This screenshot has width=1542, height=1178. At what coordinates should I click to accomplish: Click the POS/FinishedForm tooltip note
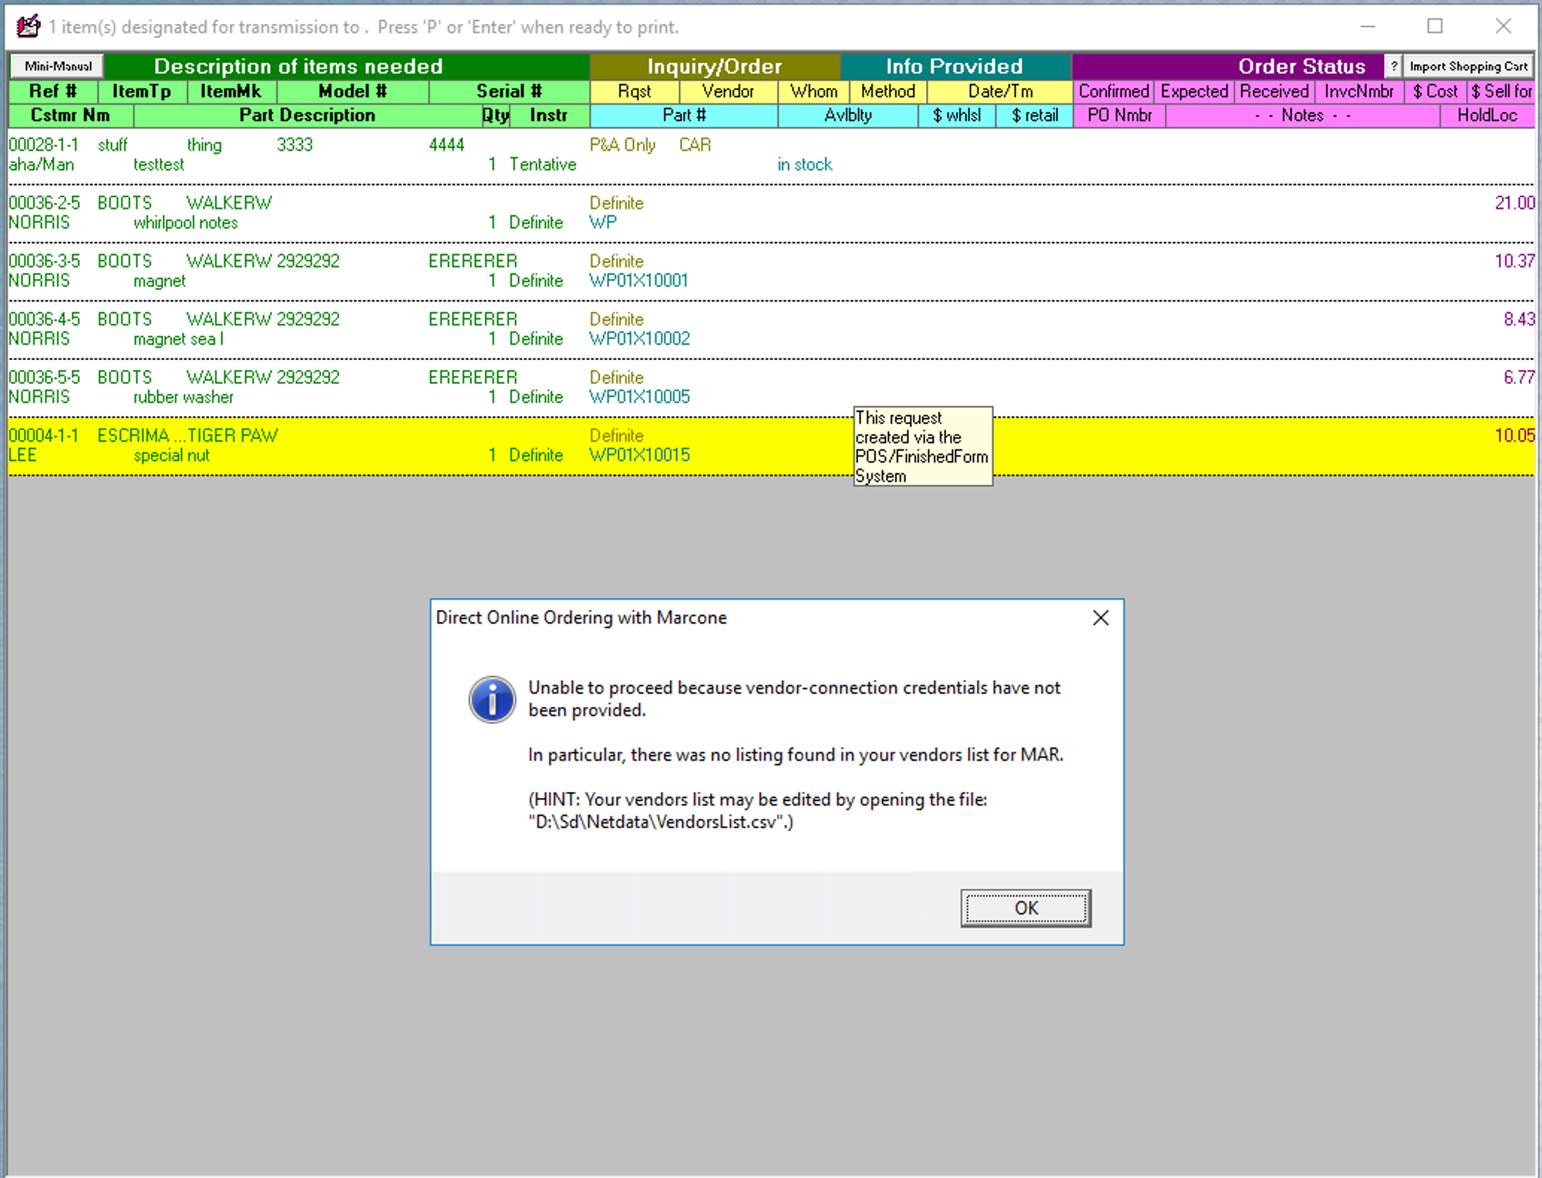point(922,446)
